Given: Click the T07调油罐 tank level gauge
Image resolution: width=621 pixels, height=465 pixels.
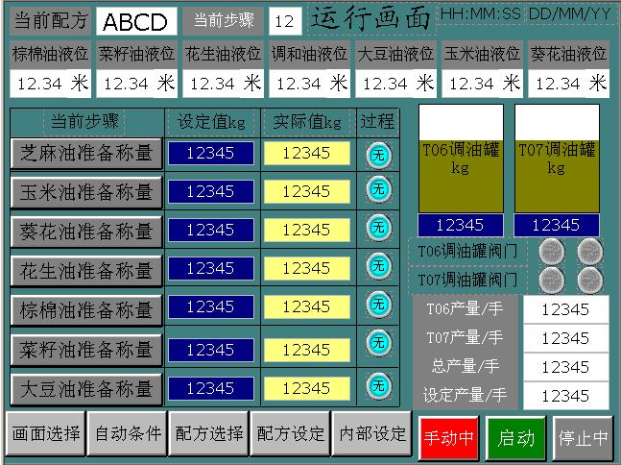Looking at the screenshot, I should (557, 159).
